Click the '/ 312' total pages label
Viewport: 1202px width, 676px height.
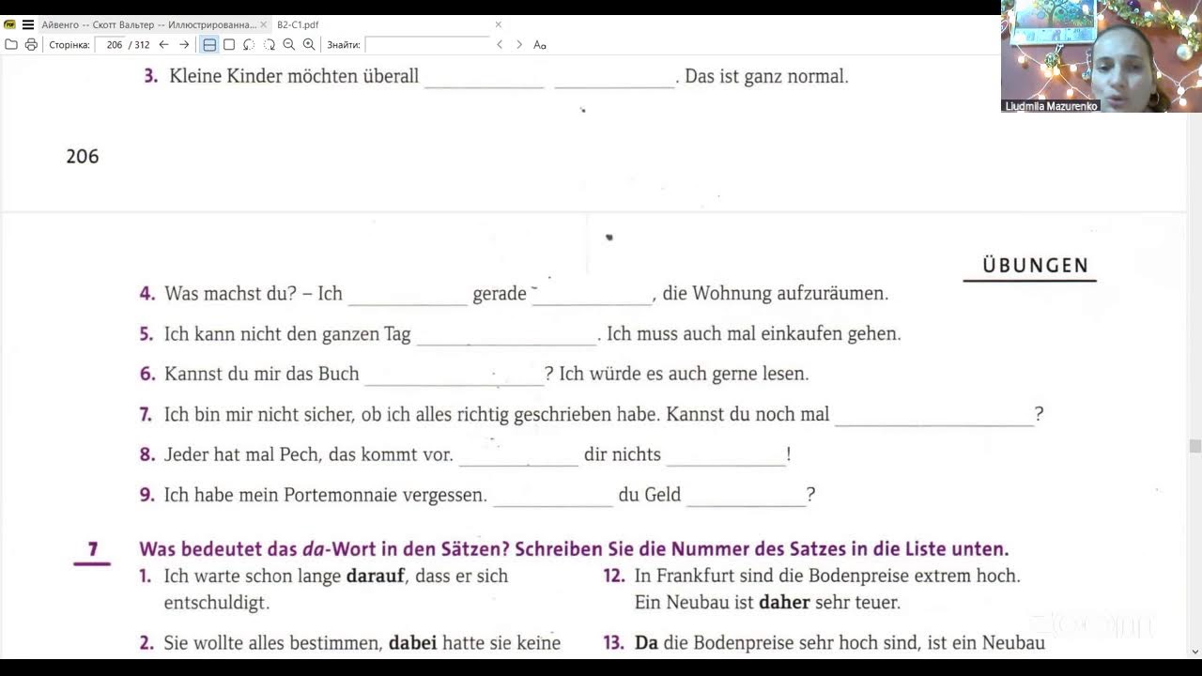click(139, 44)
